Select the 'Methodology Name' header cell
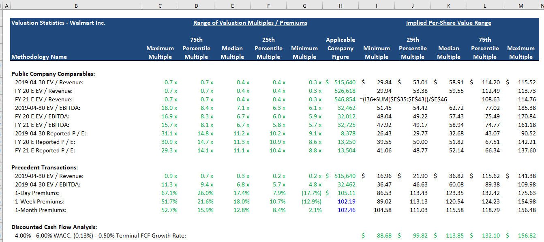Image resolution: width=544 pixels, height=242 pixels. tap(39, 57)
